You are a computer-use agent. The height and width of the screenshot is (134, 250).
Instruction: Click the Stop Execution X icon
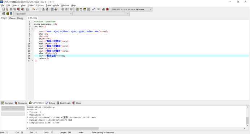(99, 9)
